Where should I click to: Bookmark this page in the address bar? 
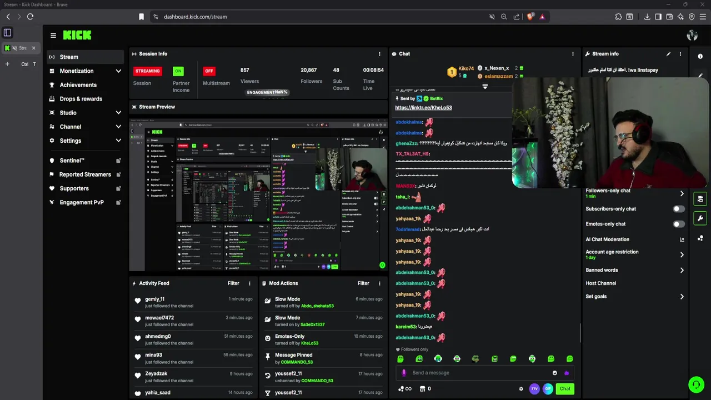[142, 17]
